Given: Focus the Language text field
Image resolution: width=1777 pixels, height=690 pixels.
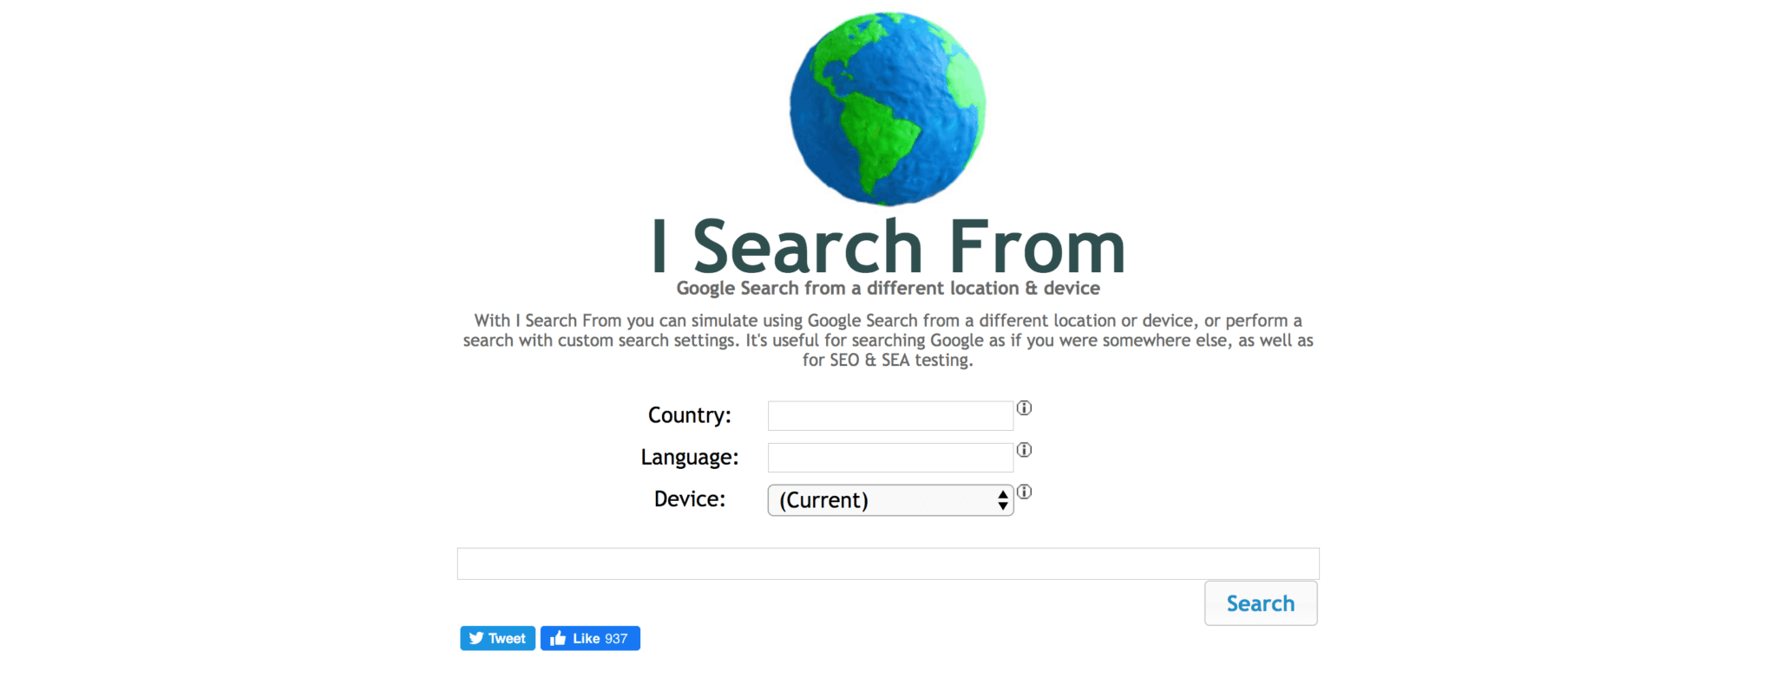Looking at the screenshot, I should coord(890,457).
